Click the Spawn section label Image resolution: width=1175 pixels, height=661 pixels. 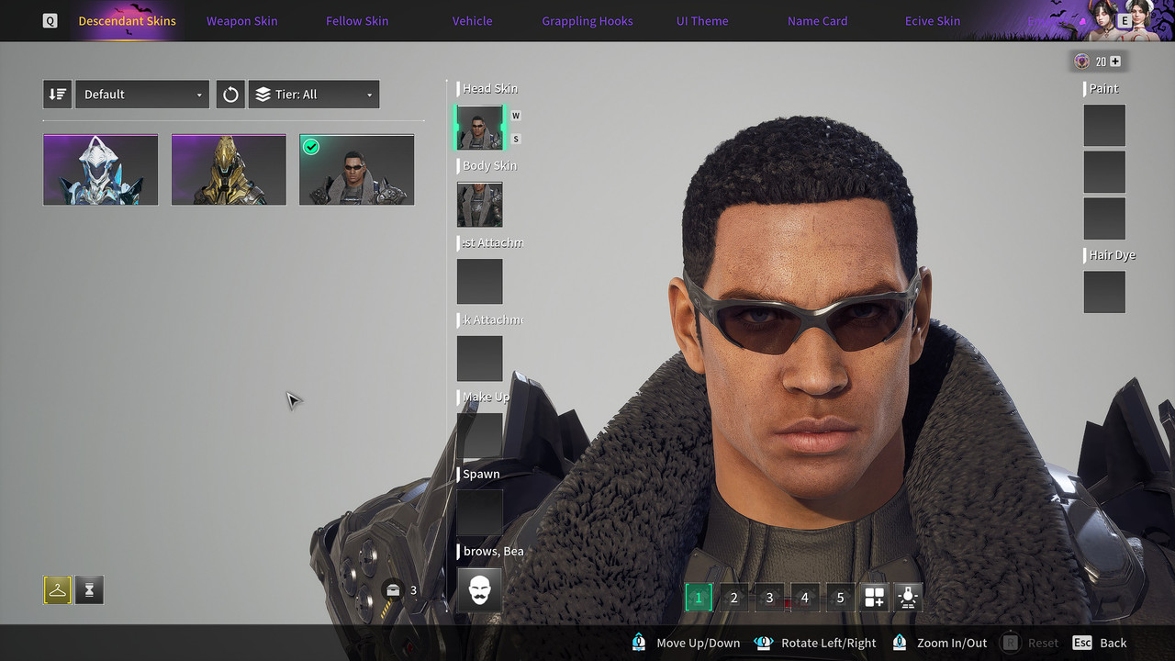click(x=481, y=474)
